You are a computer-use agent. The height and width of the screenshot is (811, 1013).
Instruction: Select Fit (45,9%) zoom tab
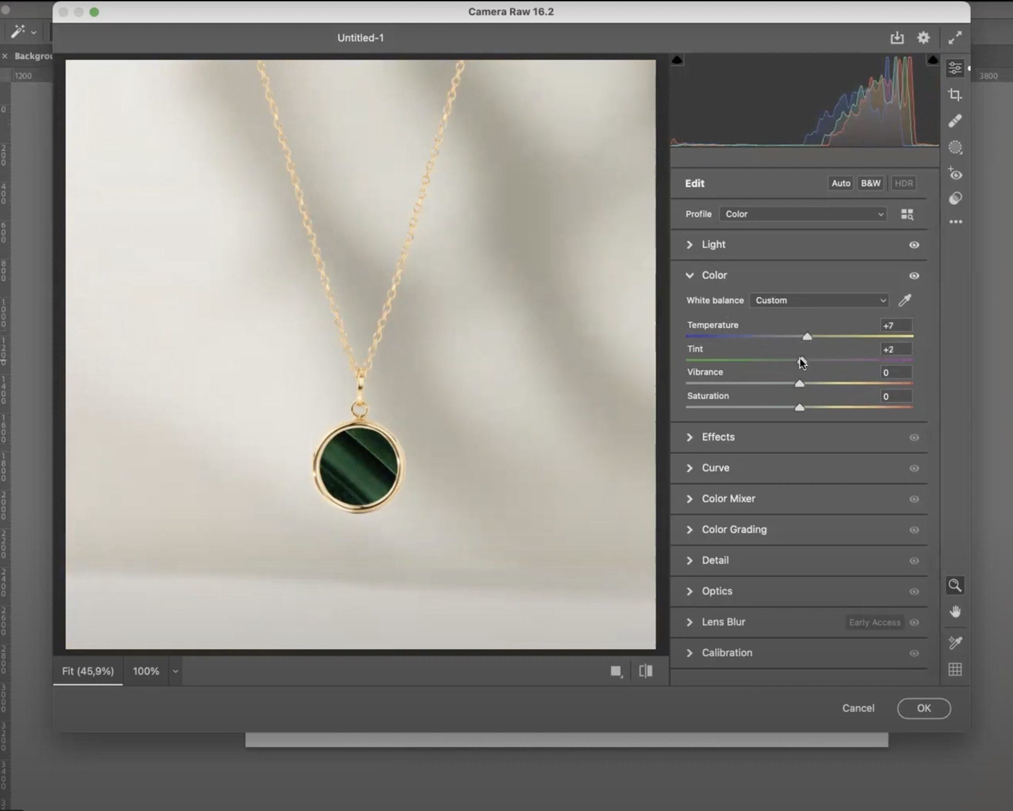[88, 671]
